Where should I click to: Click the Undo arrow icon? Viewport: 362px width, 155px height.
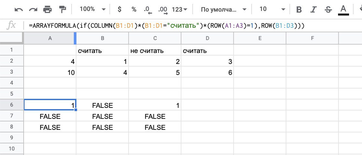pos(19,9)
